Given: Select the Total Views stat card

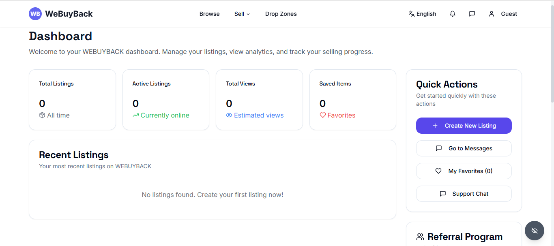Looking at the screenshot, I should point(260,100).
